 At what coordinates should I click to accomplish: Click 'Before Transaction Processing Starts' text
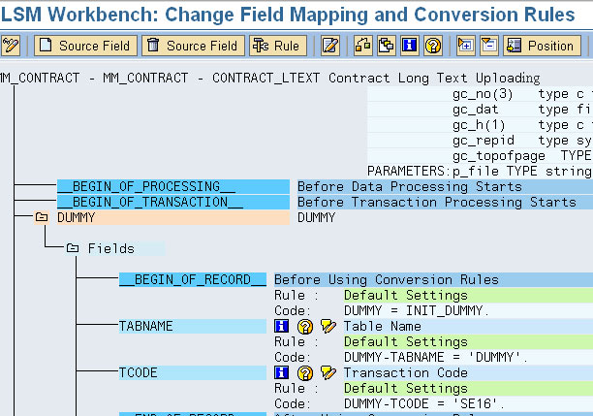pyautogui.click(x=437, y=202)
